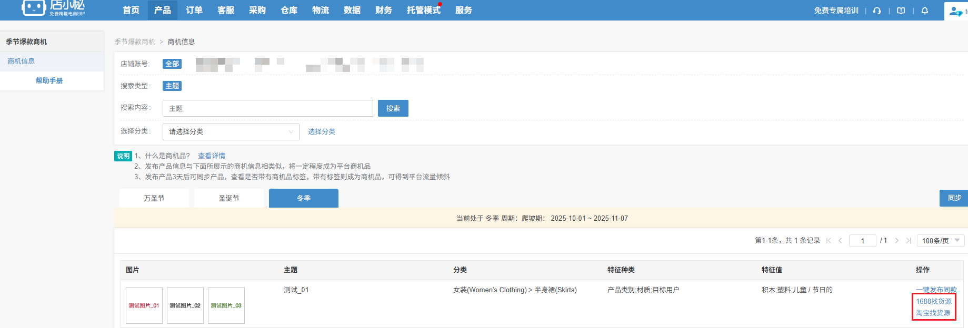Go to the next page arrow

coord(896,241)
